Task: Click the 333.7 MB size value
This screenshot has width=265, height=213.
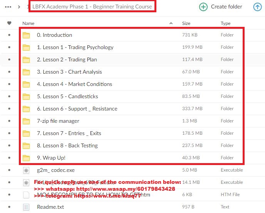Action: pos(192,109)
